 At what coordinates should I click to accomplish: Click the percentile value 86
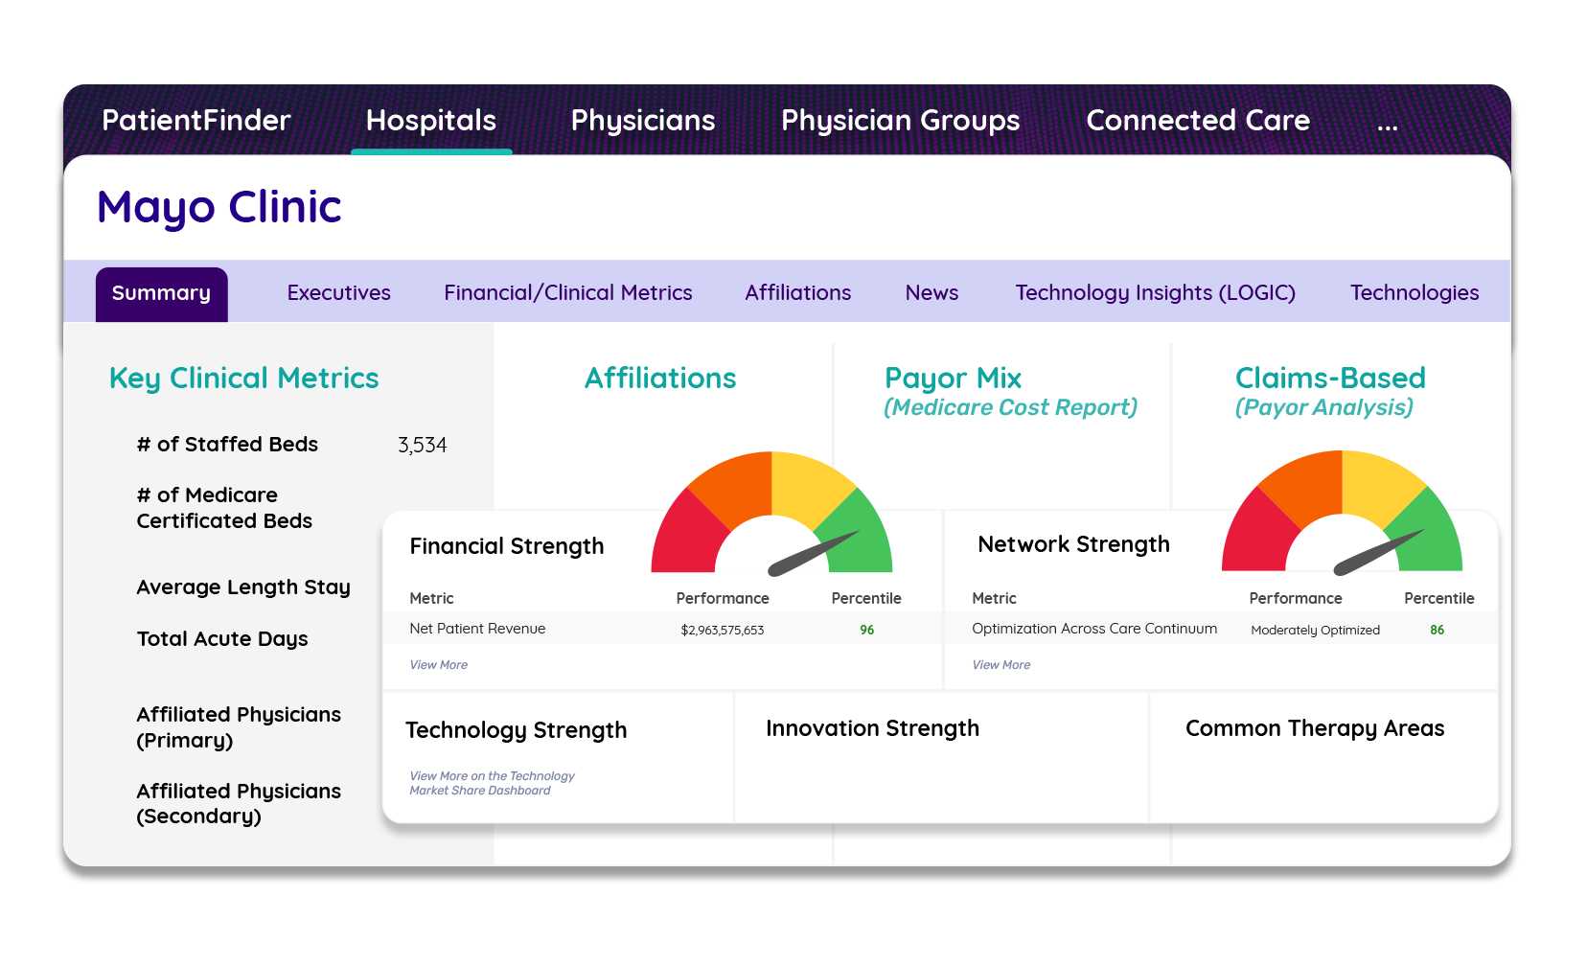pyautogui.click(x=1437, y=631)
